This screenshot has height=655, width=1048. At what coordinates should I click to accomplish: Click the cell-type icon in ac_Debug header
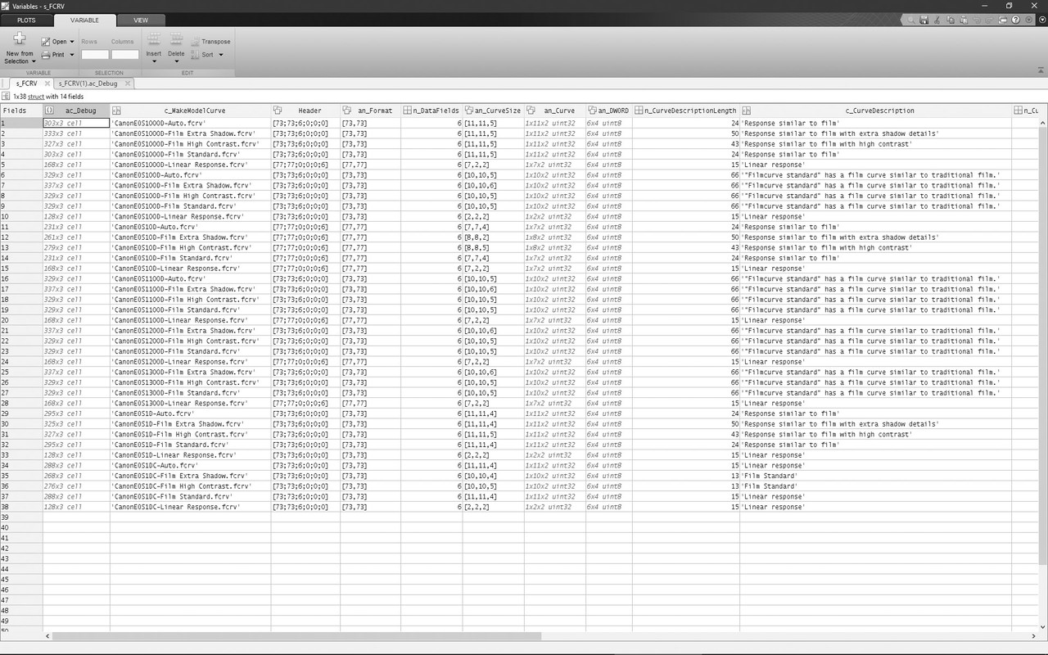50,111
